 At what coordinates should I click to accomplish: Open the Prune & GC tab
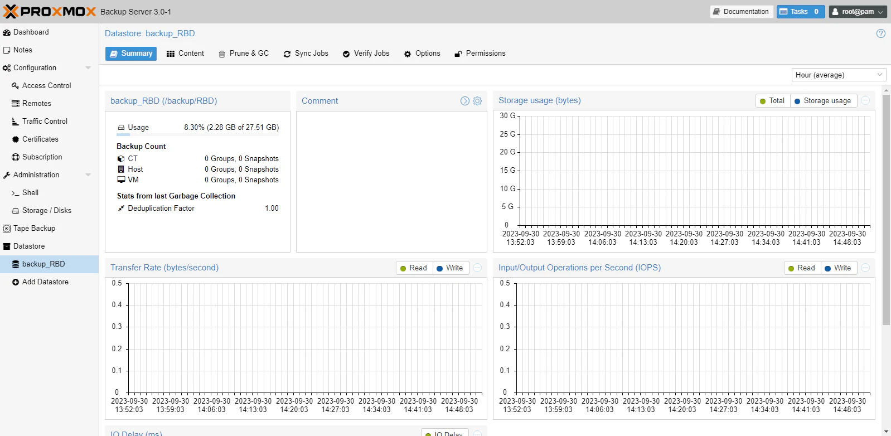pos(244,54)
